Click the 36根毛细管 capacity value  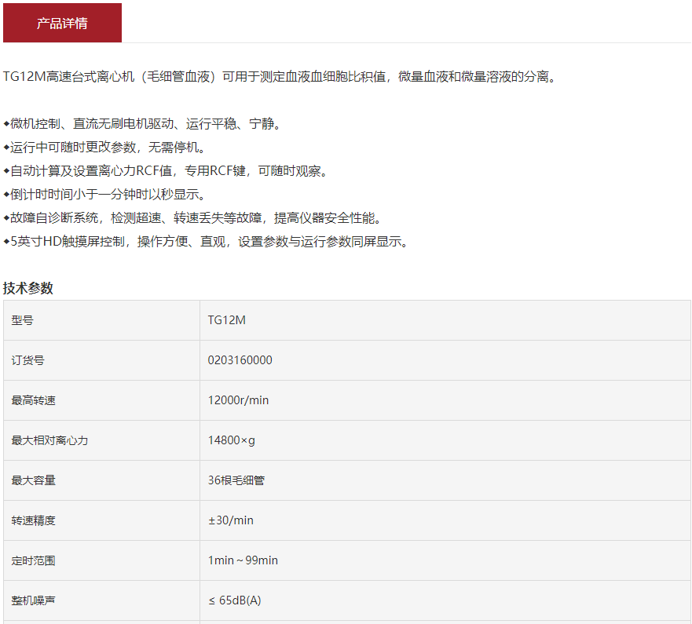click(x=236, y=480)
